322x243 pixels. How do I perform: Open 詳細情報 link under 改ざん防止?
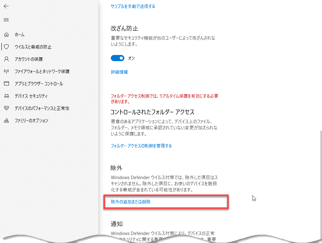(x=119, y=72)
